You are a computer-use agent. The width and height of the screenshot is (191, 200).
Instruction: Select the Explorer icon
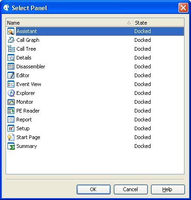(x=11, y=93)
